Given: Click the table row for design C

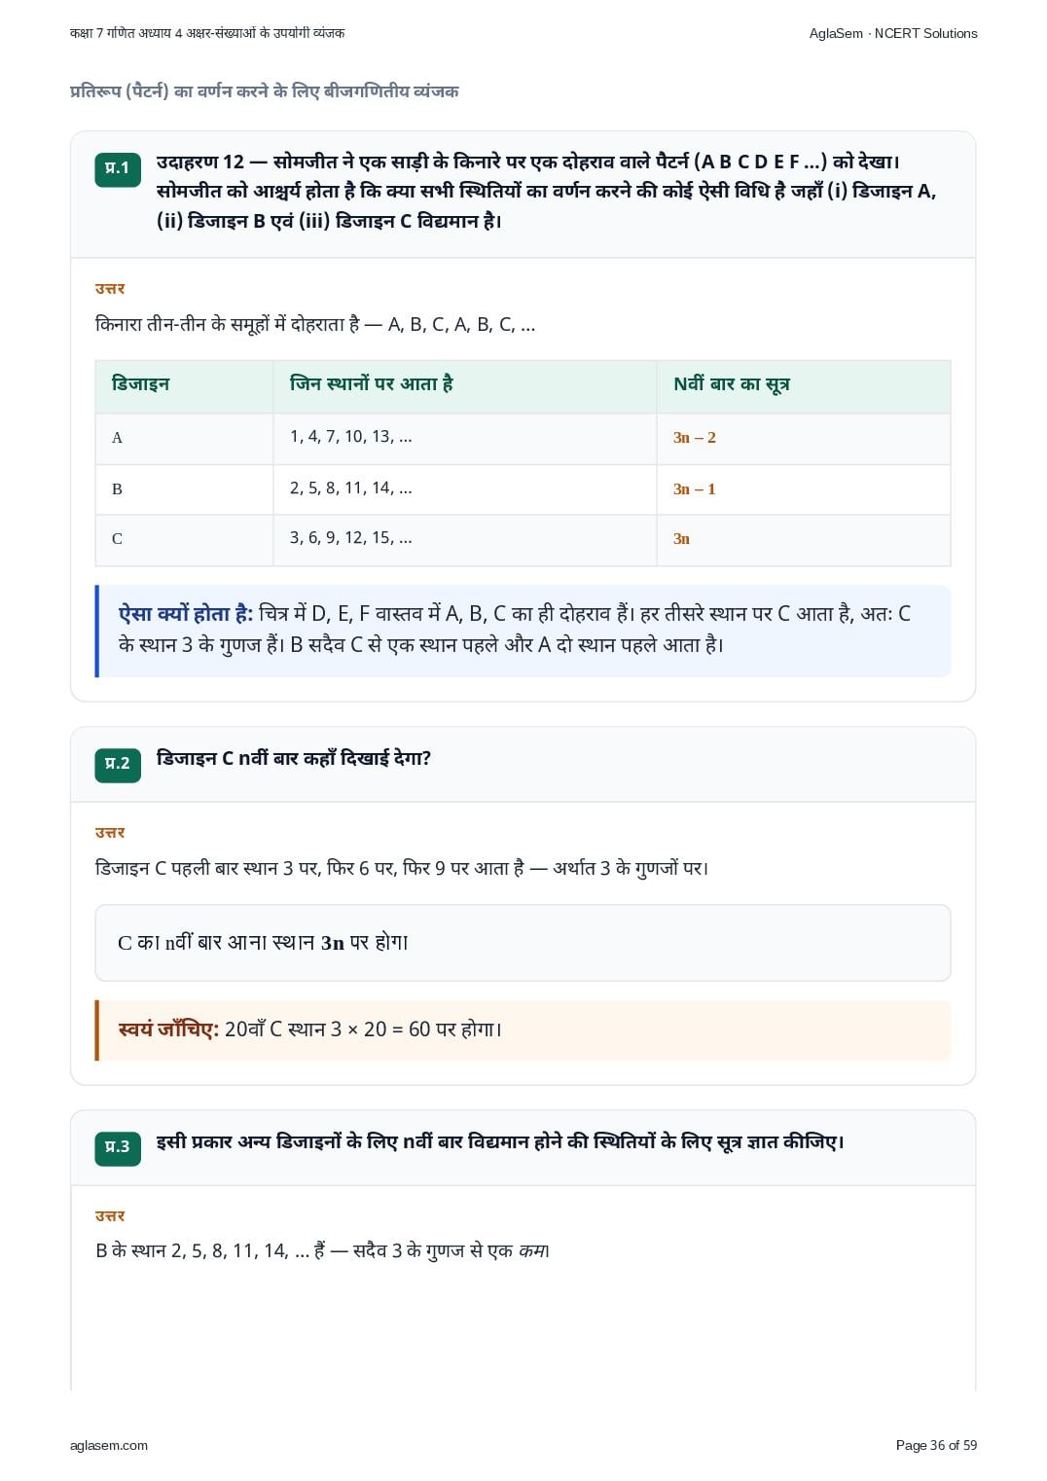Looking at the screenshot, I should click(x=523, y=539).
